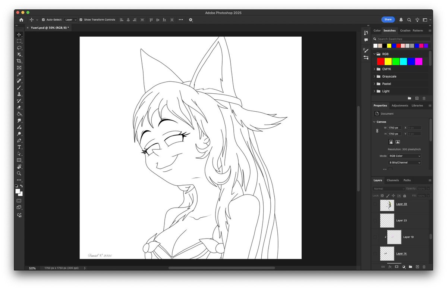The image size is (447, 289).
Task: Toggle lock transparent pixels
Action: [x=382, y=196]
